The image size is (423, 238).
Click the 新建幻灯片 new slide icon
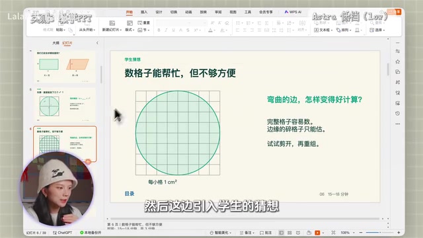(112, 23)
